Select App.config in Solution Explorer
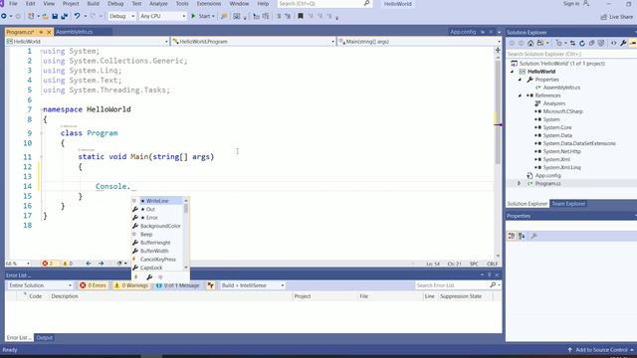Screen dimensions: 637x358 coord(547,175)
